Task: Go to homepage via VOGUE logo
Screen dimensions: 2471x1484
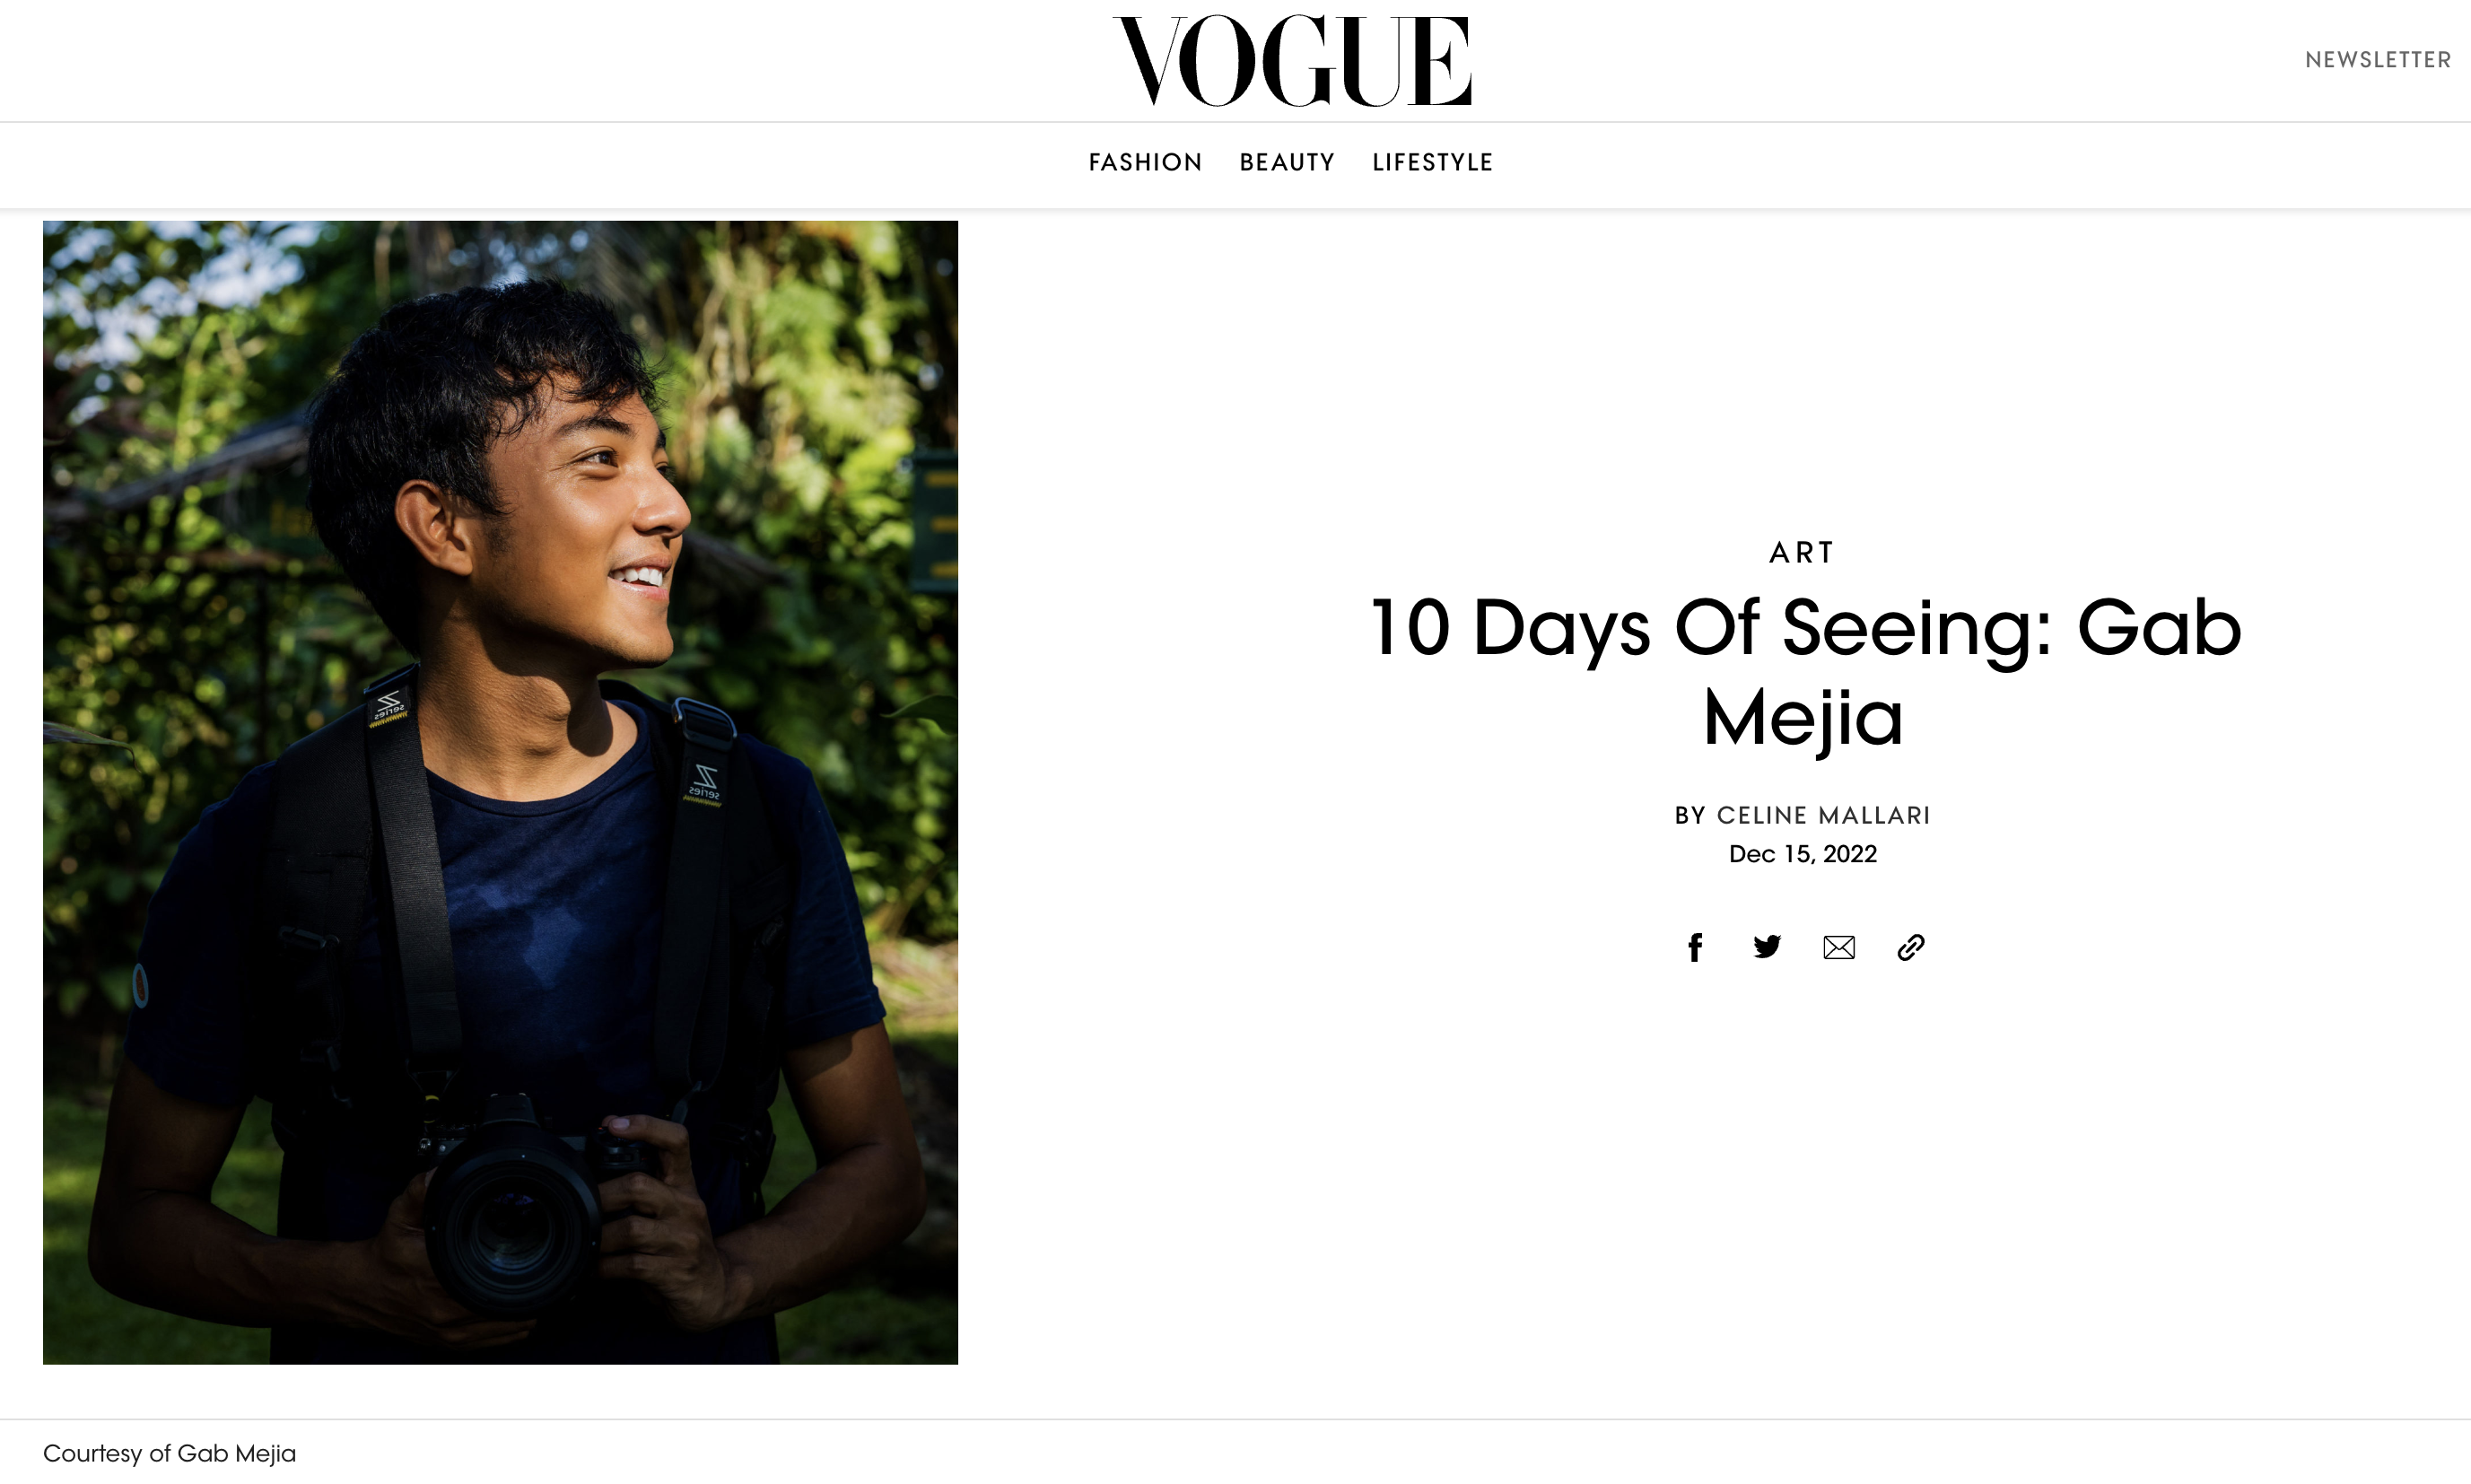Action: (x=1292, y=60)
